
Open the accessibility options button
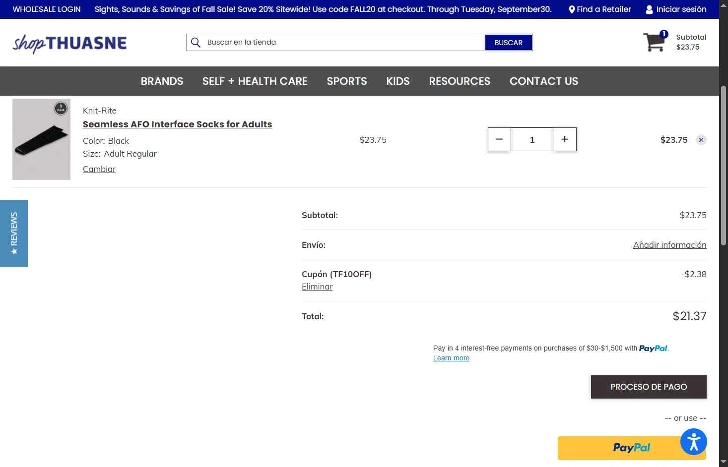(693, 442)
